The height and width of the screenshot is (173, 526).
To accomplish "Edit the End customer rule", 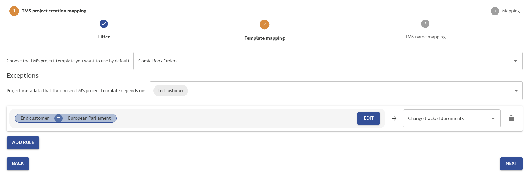I will click(368, 118).
